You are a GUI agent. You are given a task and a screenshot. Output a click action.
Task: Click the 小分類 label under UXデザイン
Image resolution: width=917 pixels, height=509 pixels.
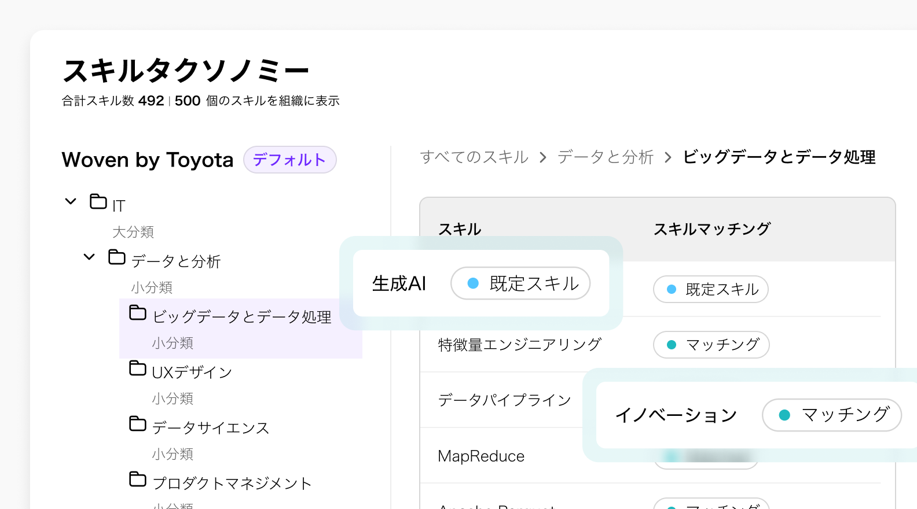(173, 399)
